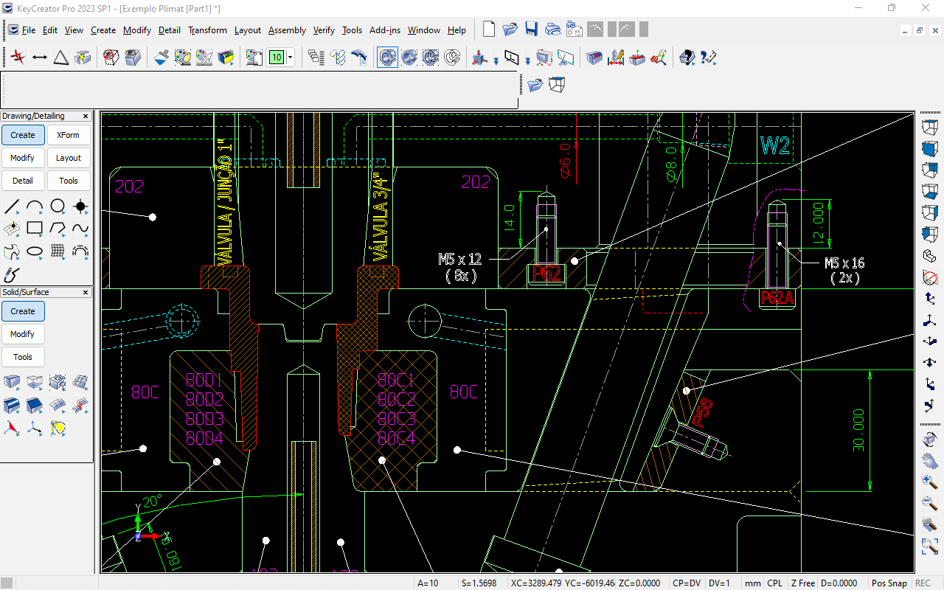This screenshot has width=944, height=590.
Task: Click Zoom In magnifier on right toolbar
Action: click(x=930, y=482)
